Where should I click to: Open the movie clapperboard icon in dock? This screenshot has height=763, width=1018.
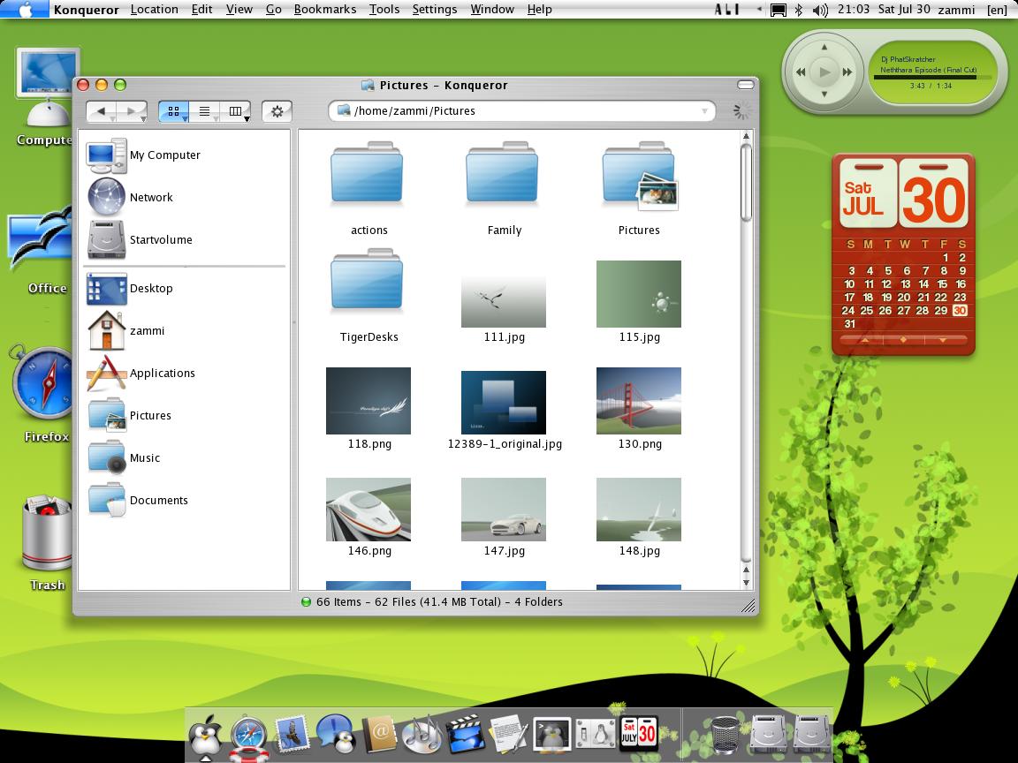(x=465, y=735)
